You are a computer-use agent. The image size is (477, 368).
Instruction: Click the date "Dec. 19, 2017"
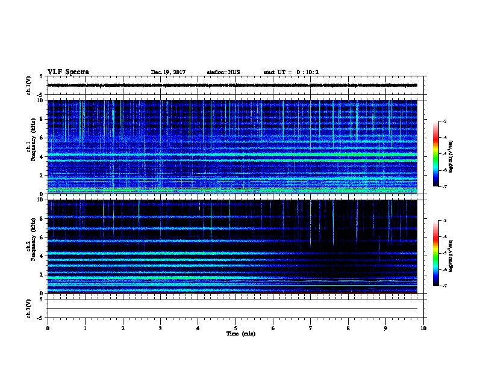tap(168, 72)
